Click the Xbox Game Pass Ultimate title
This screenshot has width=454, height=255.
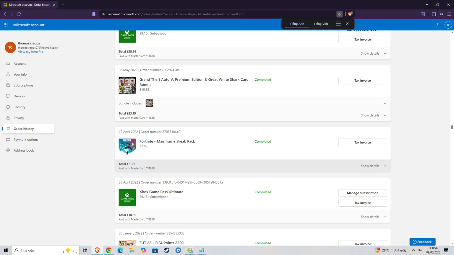pos(161,192)
